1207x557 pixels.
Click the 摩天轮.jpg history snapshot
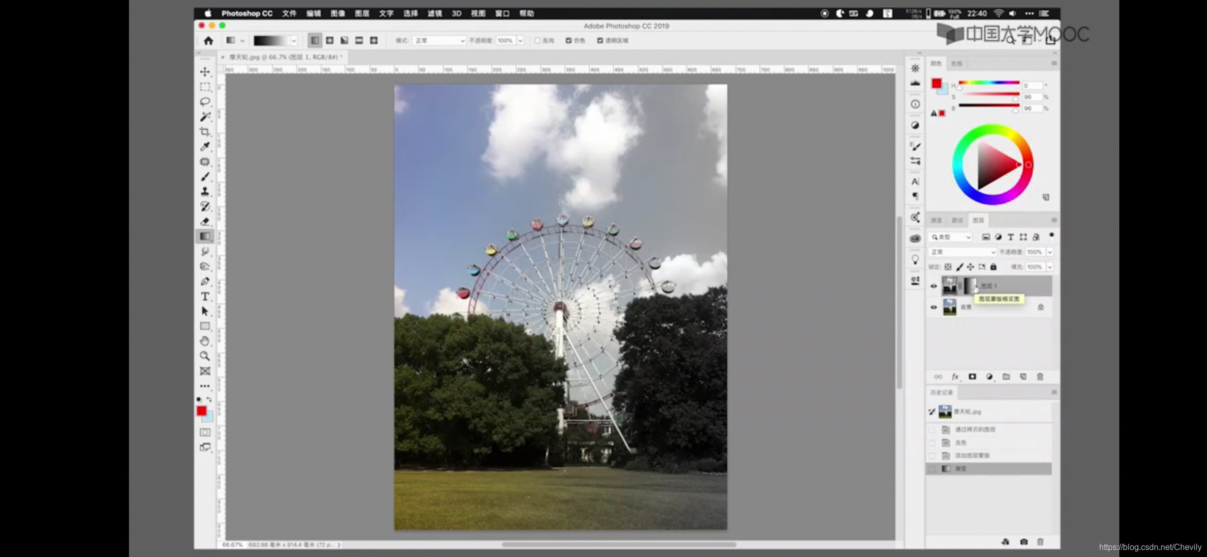[989, 412]
